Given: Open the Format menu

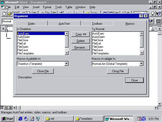Looking at the screenshot, I should click(47, 7).
